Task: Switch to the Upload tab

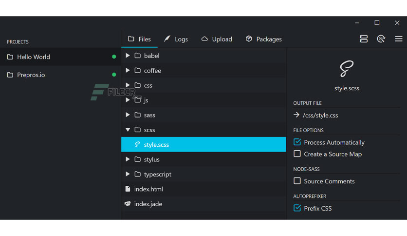Action: coord(217,39)
